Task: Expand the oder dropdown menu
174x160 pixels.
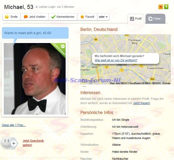Action: [103, 17]
